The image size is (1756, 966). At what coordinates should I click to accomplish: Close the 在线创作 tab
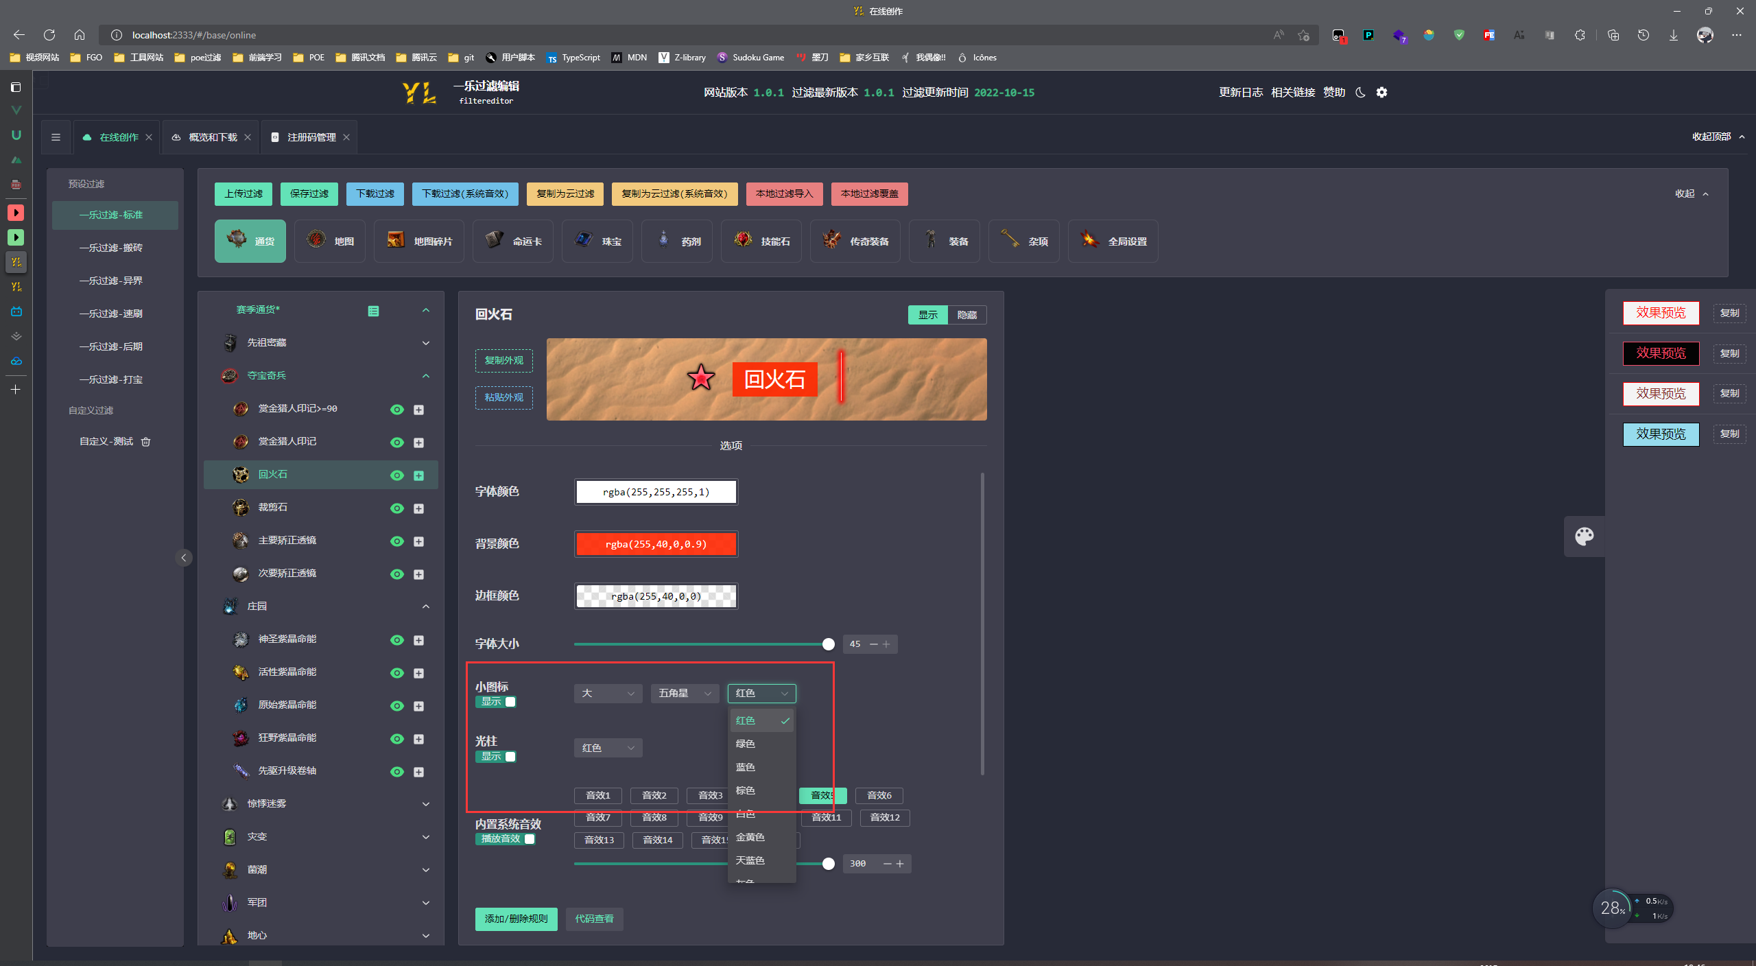click(149, 137)
